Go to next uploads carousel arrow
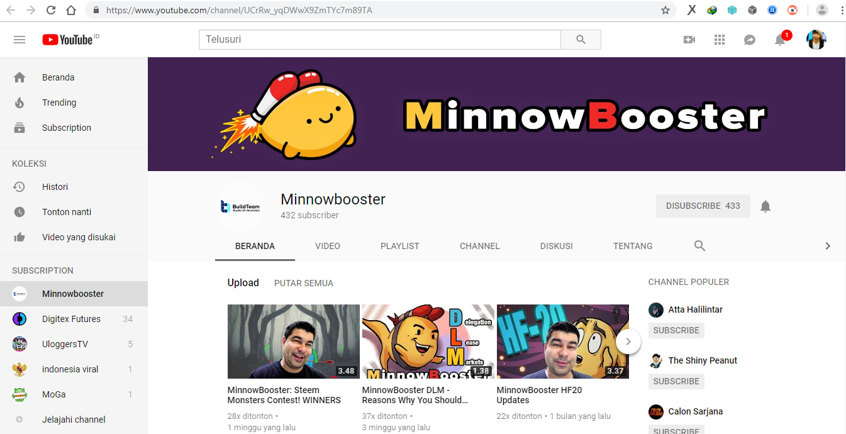Image resolution: width=846 pixels, height=434 pixels. click(x=628, y=342)
